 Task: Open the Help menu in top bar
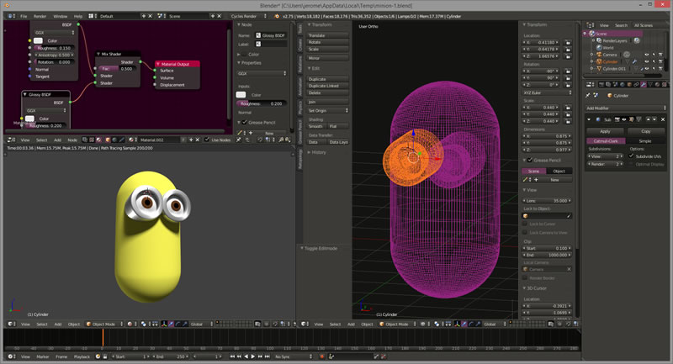(77, 16)
